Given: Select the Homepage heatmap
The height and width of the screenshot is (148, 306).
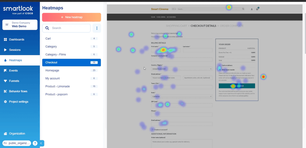Looking at the screenshot, I should coord(72,70).
